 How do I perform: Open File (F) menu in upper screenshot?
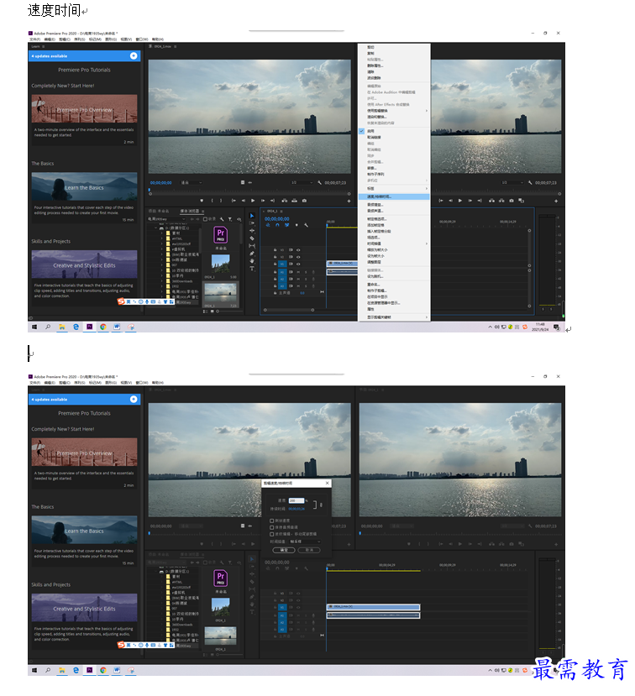pos(34,39)
